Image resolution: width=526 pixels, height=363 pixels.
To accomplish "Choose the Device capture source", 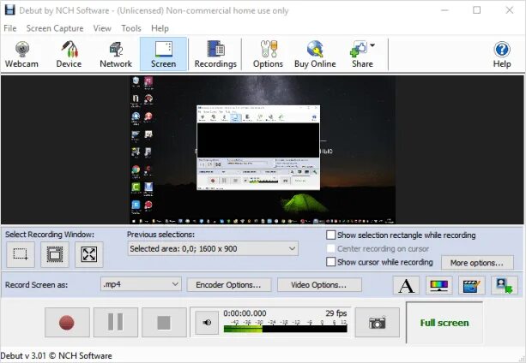I will coord(69,54).
